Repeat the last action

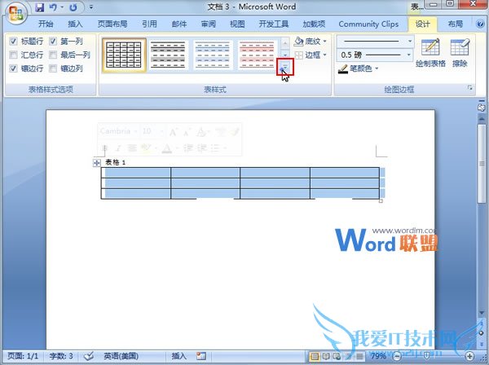[73, 7]
